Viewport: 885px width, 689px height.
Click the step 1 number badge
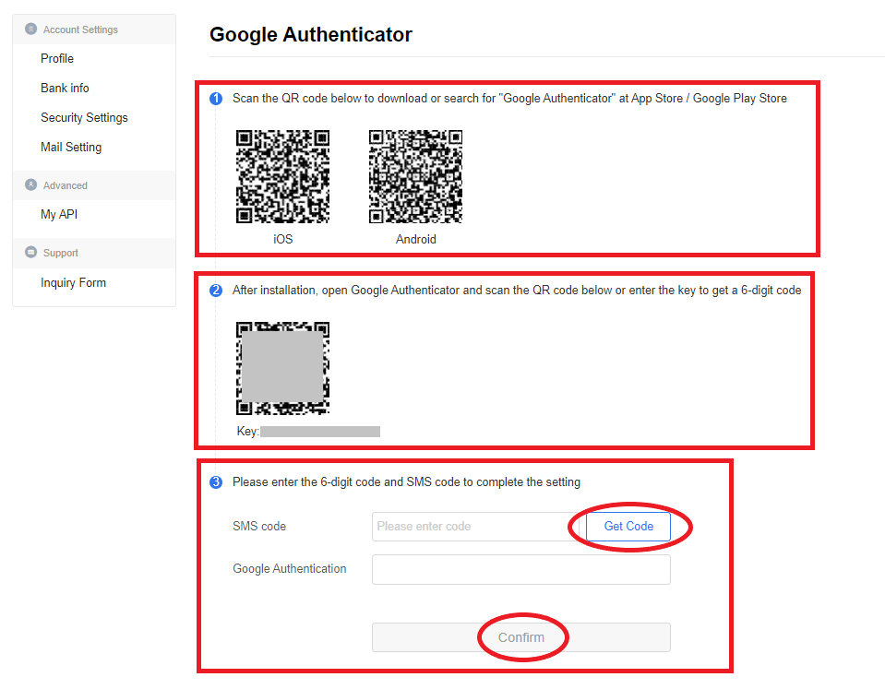[x=216, y=99]
